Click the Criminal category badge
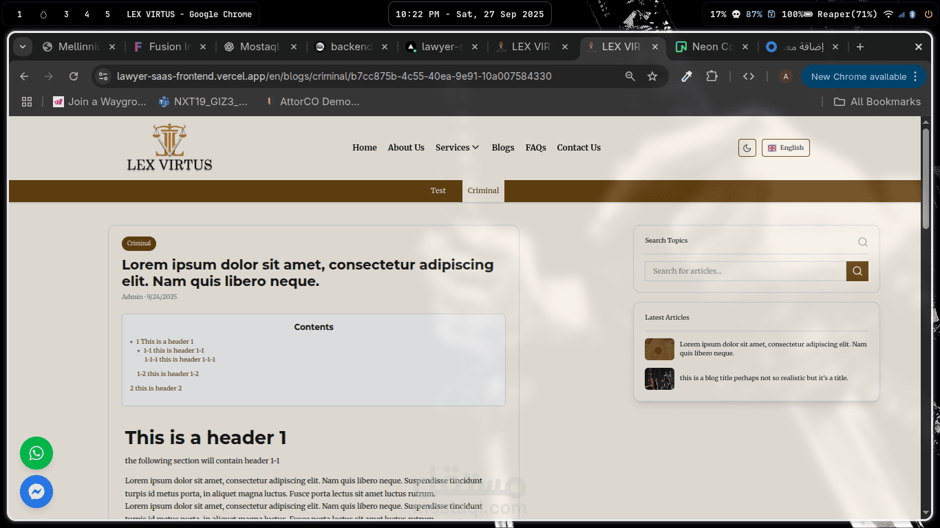940x528 pixels. coord(139,244)
